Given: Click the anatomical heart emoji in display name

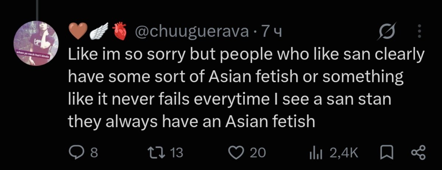Looking at the screenshot, I should pyautogui.click(x=119, y=31).
